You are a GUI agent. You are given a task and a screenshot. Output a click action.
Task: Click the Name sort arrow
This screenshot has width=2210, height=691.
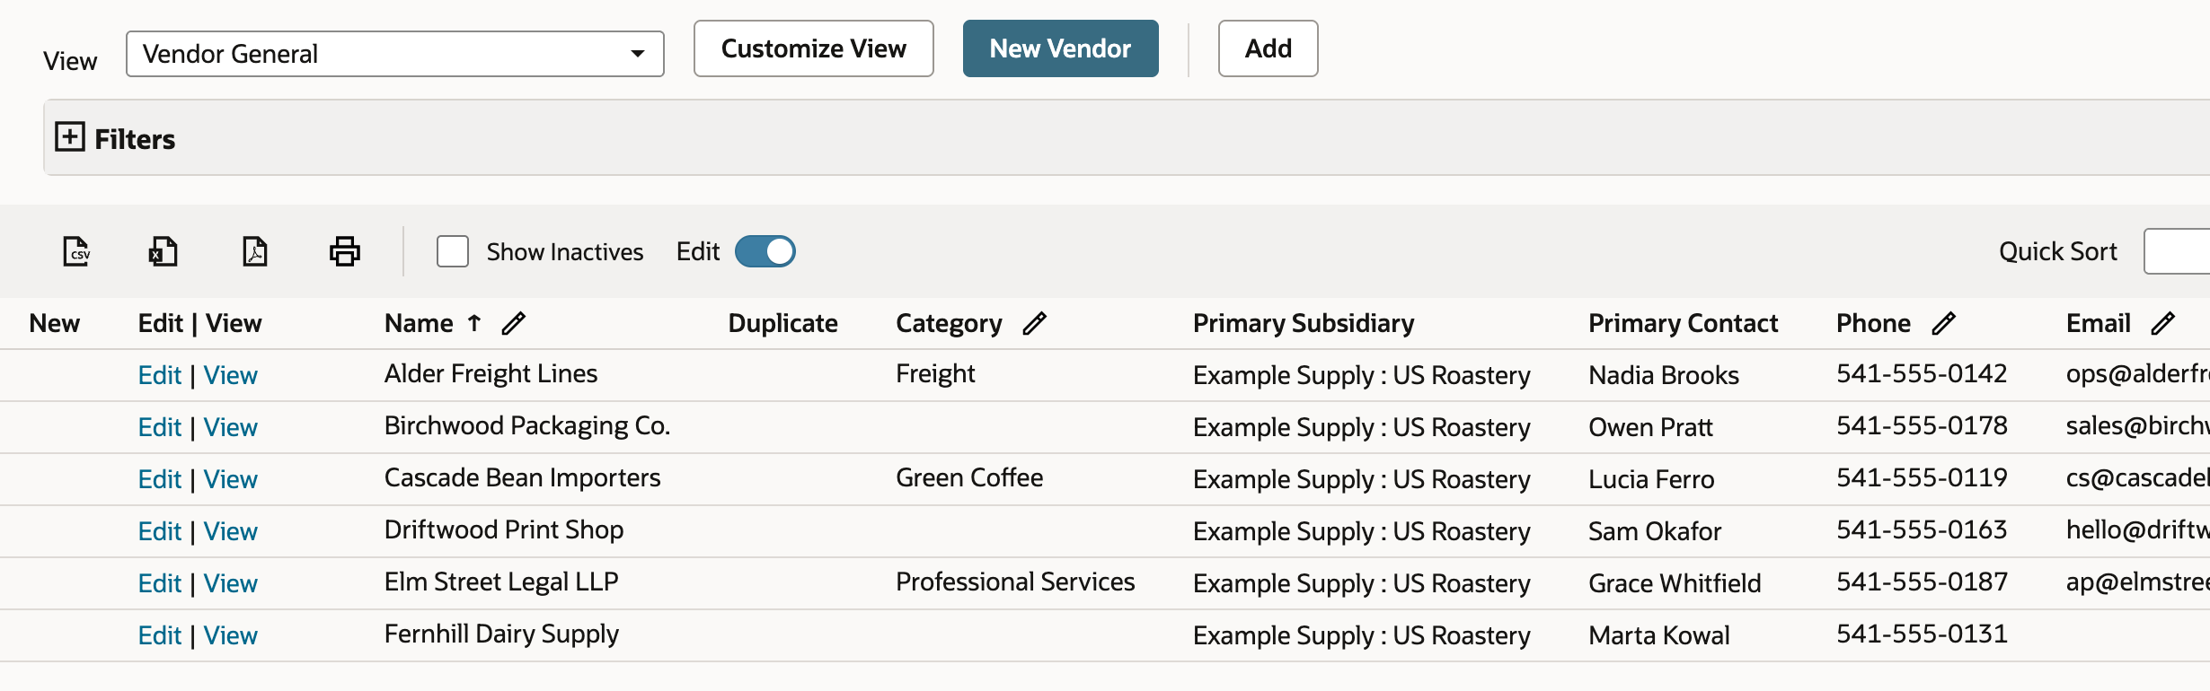click(474, 323)
